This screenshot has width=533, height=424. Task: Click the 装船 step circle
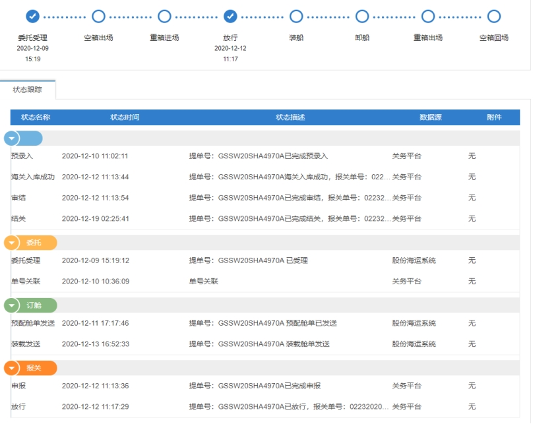296,16
